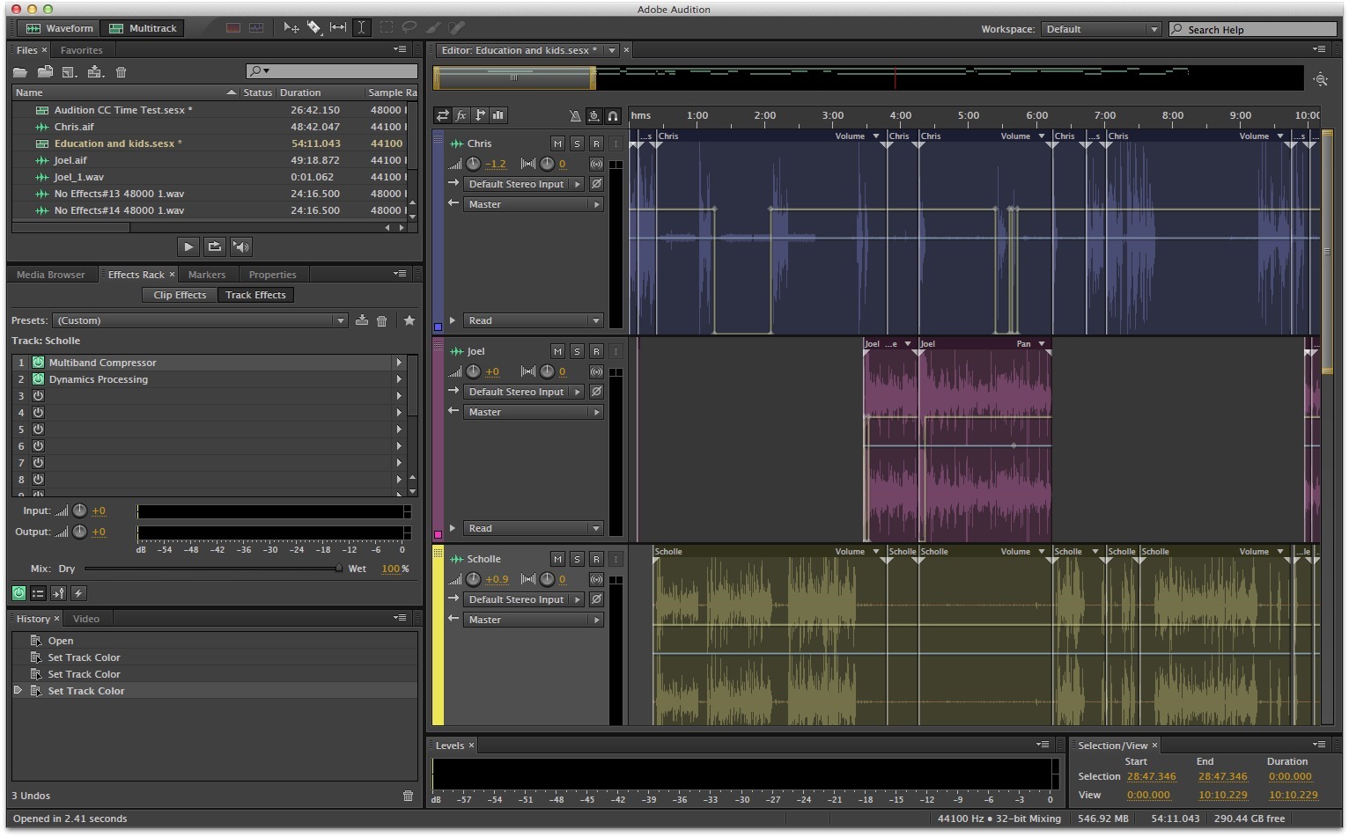Show track EQ controls button
The width and height of the screenshot is (1349, 837).
[498, 115]
